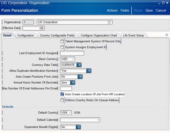Select the Base Currency label
Viewport: 170px width, 133px height.
click(x=48, y=59)
